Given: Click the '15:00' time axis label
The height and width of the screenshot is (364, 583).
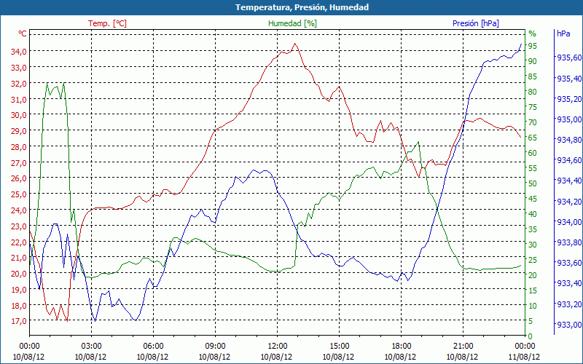Looking at the screenshot, I should tap(339, 347).
